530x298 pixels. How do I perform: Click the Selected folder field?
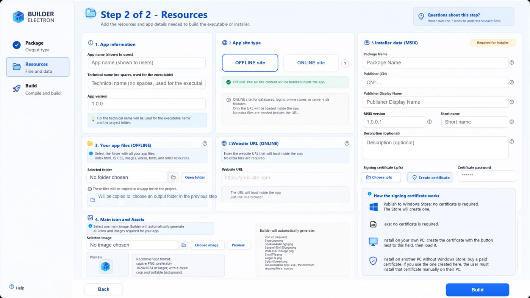tap(127, 177)
